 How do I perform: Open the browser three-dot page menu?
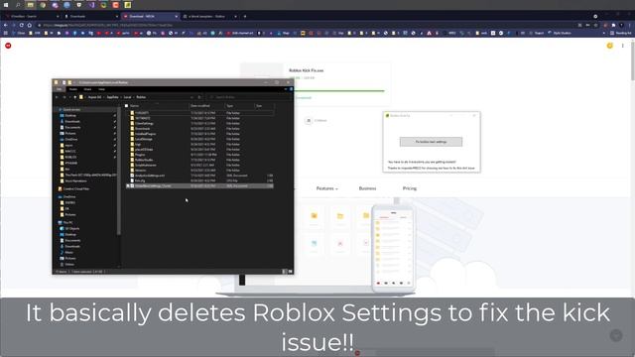pos(622,46)
